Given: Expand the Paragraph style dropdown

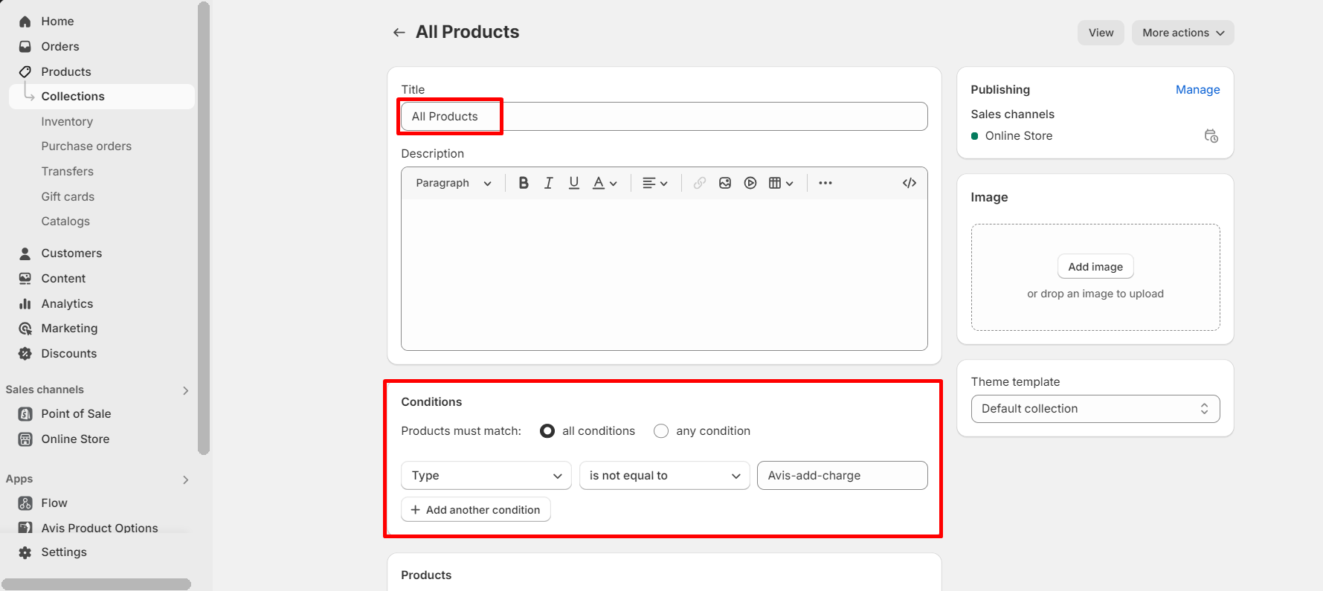Looking at the screenshot, I should pos(454,183).
